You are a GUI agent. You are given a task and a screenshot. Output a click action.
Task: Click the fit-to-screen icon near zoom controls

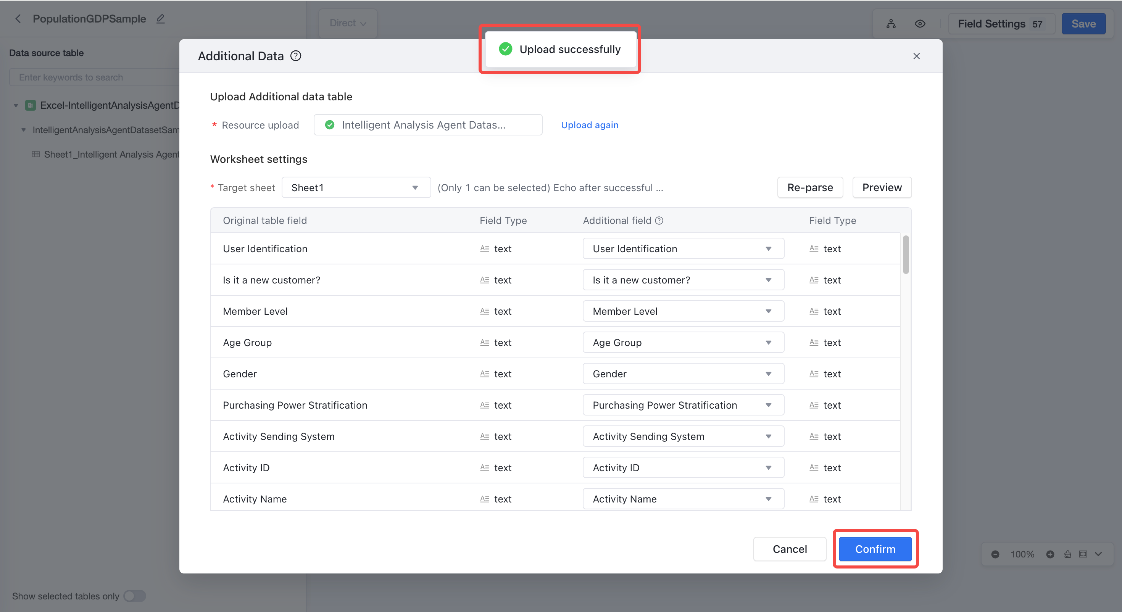coord(1083,554)
